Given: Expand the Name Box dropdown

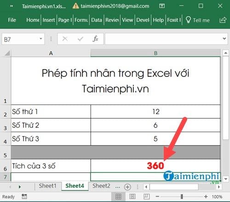Looking at the screenshot, I should coord(41,39).
